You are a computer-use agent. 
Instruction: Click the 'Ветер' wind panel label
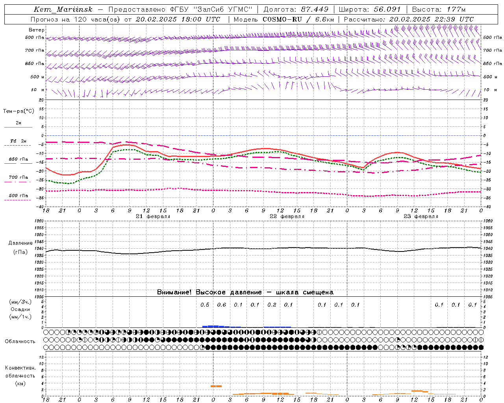tap(37, 30)
